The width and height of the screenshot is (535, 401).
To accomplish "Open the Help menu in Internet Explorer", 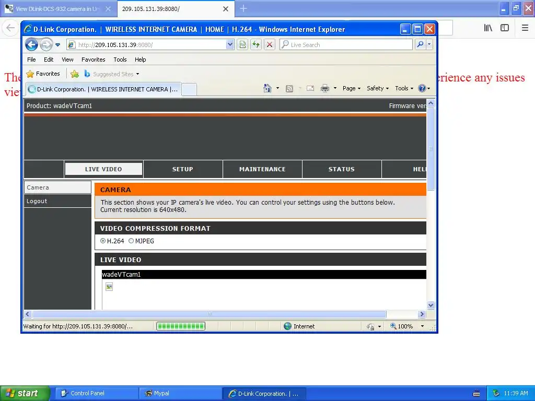I will coord(140,60).
